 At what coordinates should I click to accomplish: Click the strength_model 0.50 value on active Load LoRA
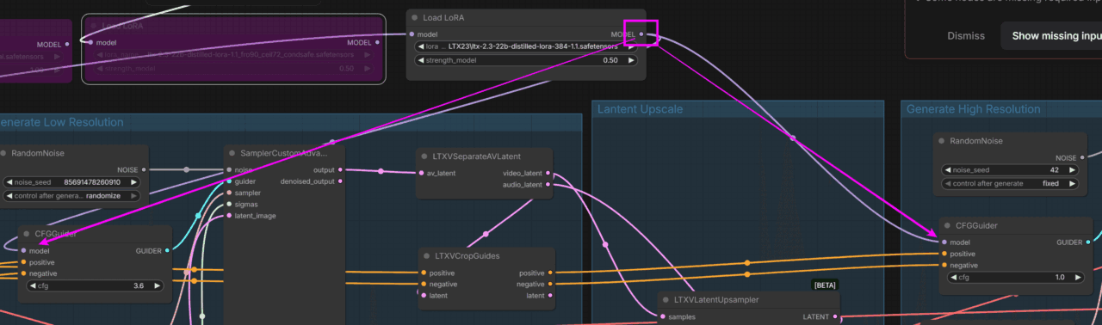tap(610, 60)
